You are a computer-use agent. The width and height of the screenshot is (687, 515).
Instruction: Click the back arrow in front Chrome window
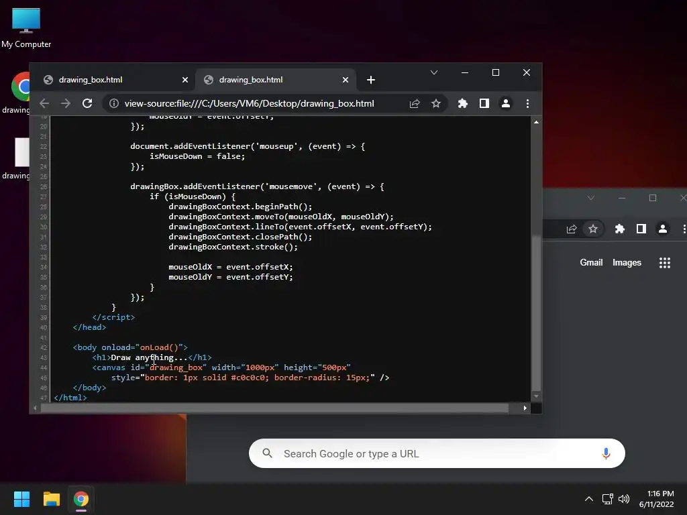tap(44, 103)
